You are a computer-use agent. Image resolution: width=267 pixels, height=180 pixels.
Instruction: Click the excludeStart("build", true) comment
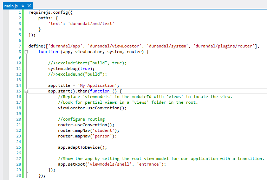pyautogui.click(x=87, y=63)
